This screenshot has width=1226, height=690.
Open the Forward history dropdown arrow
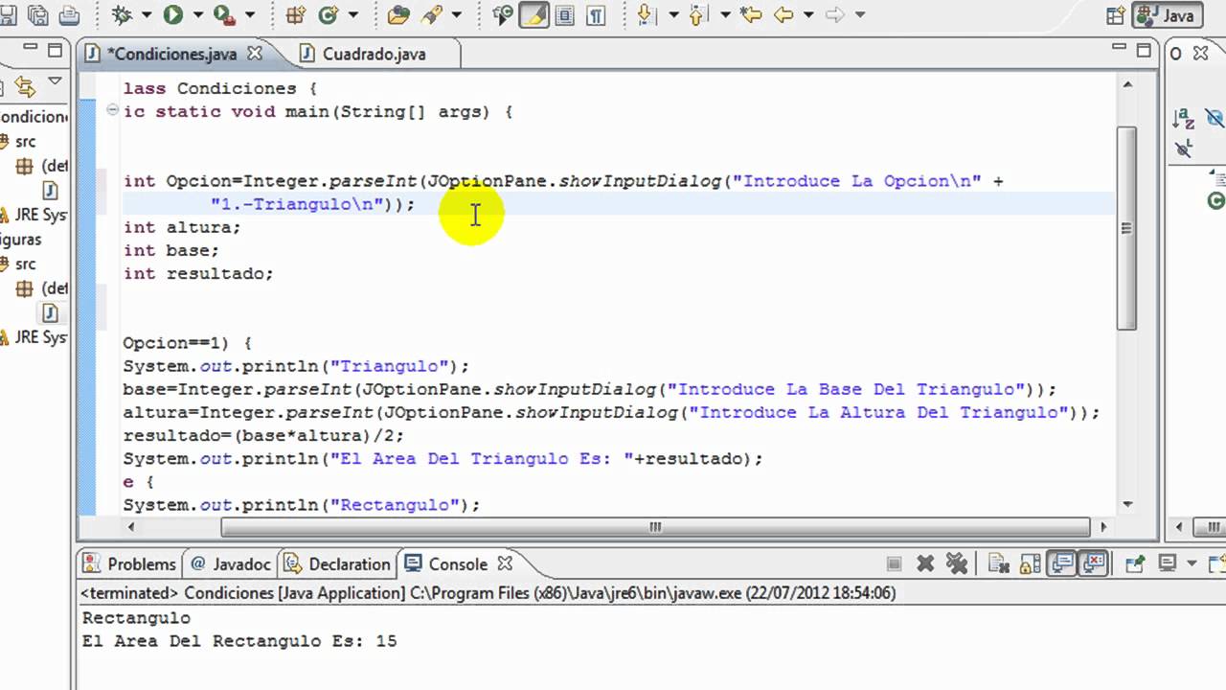click(859, 14)
